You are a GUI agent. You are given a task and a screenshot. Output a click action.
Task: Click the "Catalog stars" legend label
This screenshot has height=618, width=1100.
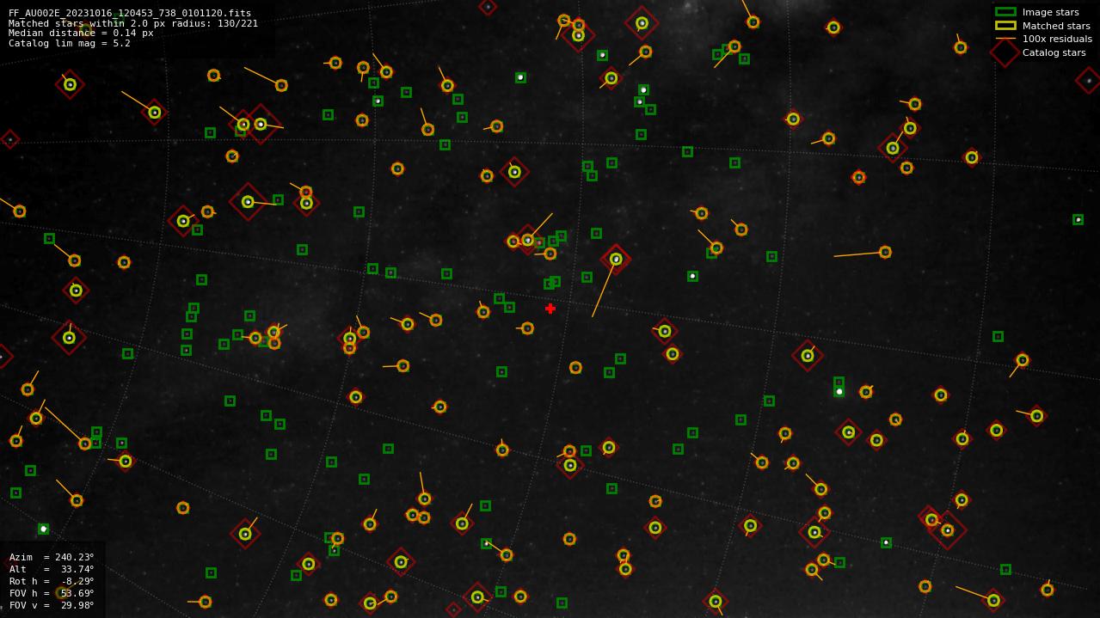[x=1054, y=52]
